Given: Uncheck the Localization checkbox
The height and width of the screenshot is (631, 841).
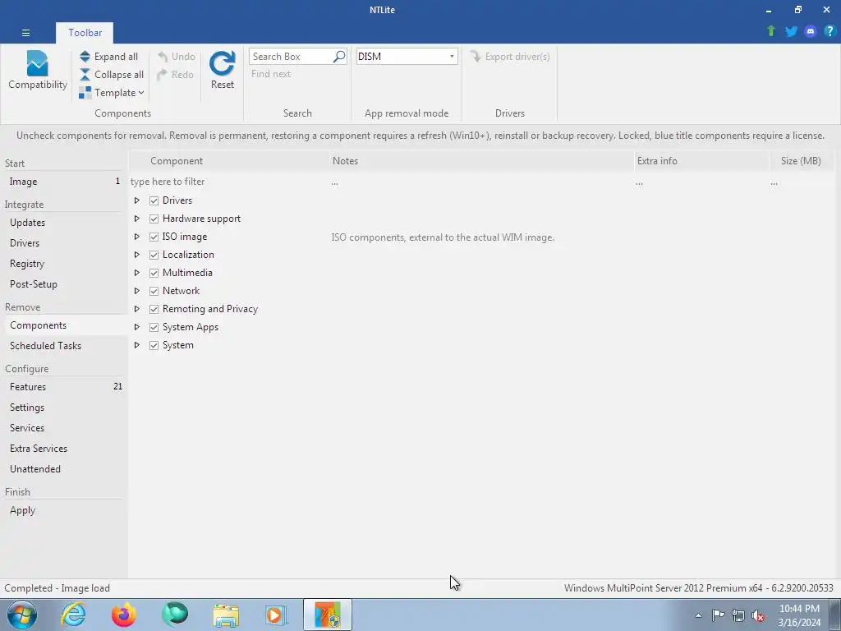Looking at the screenshot, I should click(154, 255).
